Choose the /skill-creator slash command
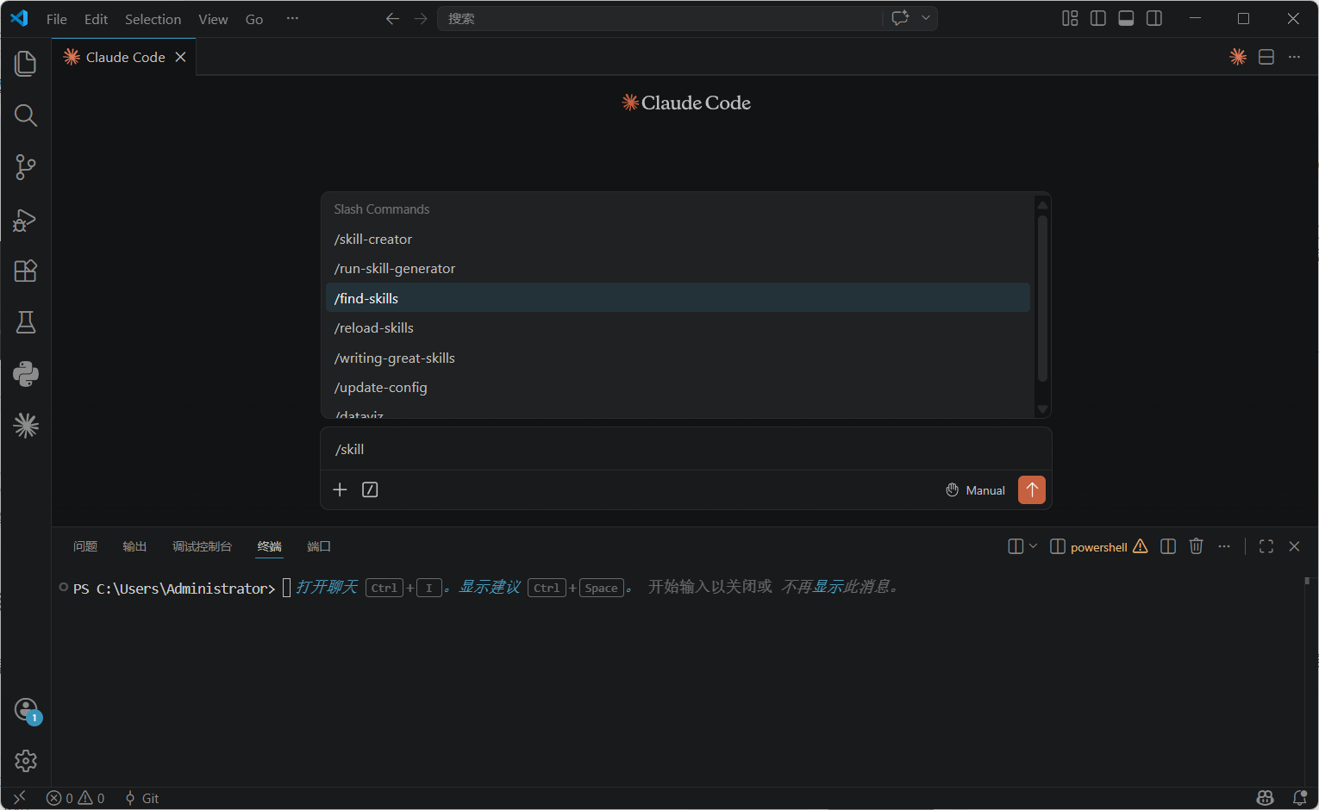The height and width of the screenshot is (810, 1319). (x=678, y=239)
